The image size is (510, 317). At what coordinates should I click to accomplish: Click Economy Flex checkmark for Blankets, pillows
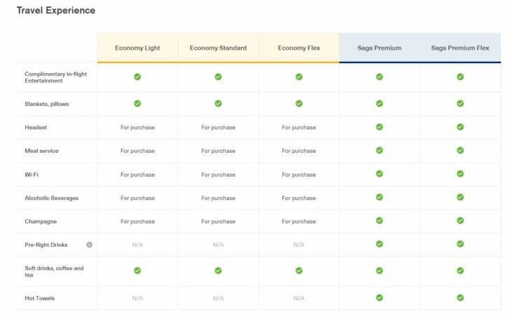tap(299, 104)
